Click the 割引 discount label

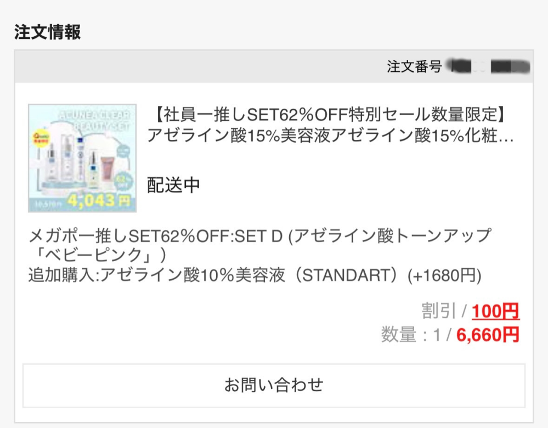pyautogui.click(x=438, y=311)
